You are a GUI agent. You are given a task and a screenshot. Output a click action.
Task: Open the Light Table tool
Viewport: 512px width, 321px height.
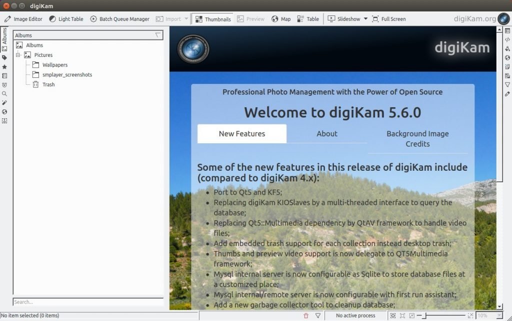tap(66, 19)
